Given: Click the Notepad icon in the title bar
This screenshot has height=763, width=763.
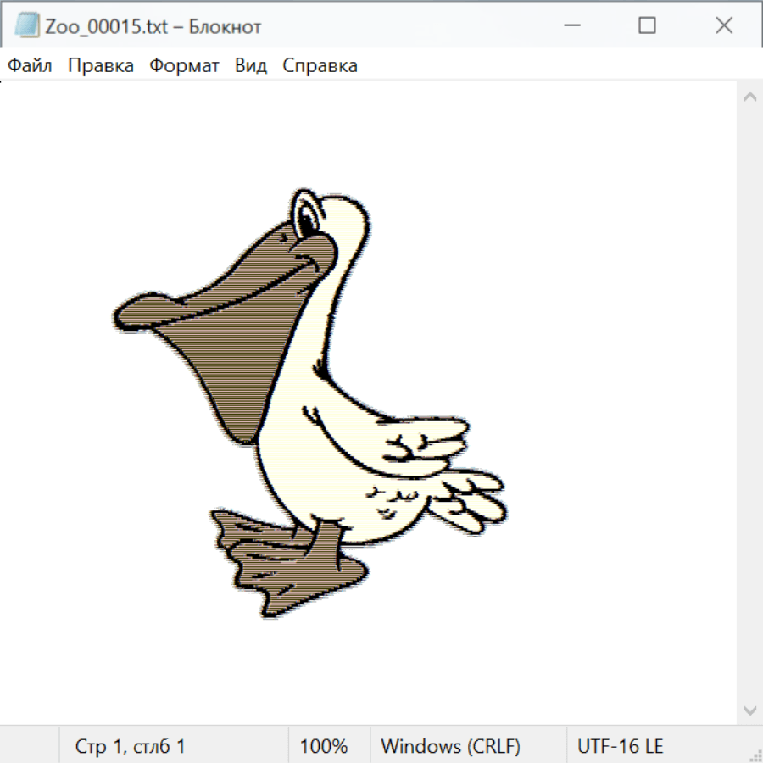Looking at the screenshot, I should [x=27, y=26].
